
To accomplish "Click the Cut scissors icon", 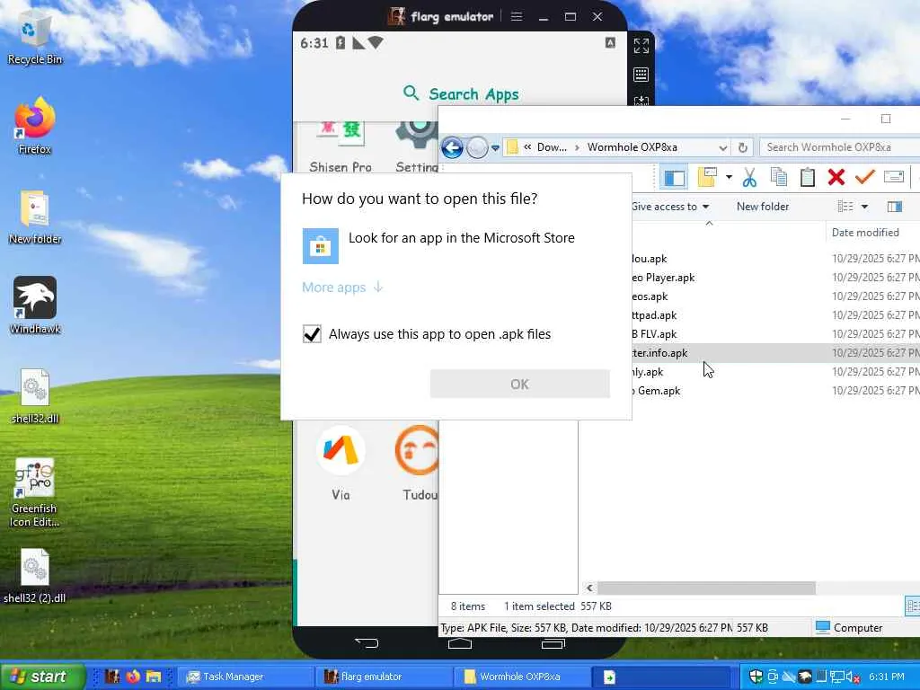I will 749,177.
